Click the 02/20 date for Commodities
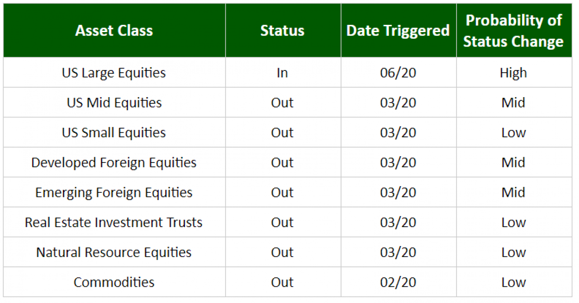 (398, 282)
